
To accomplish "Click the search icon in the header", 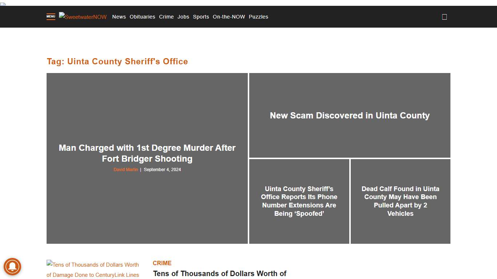I will click(444, 17).
